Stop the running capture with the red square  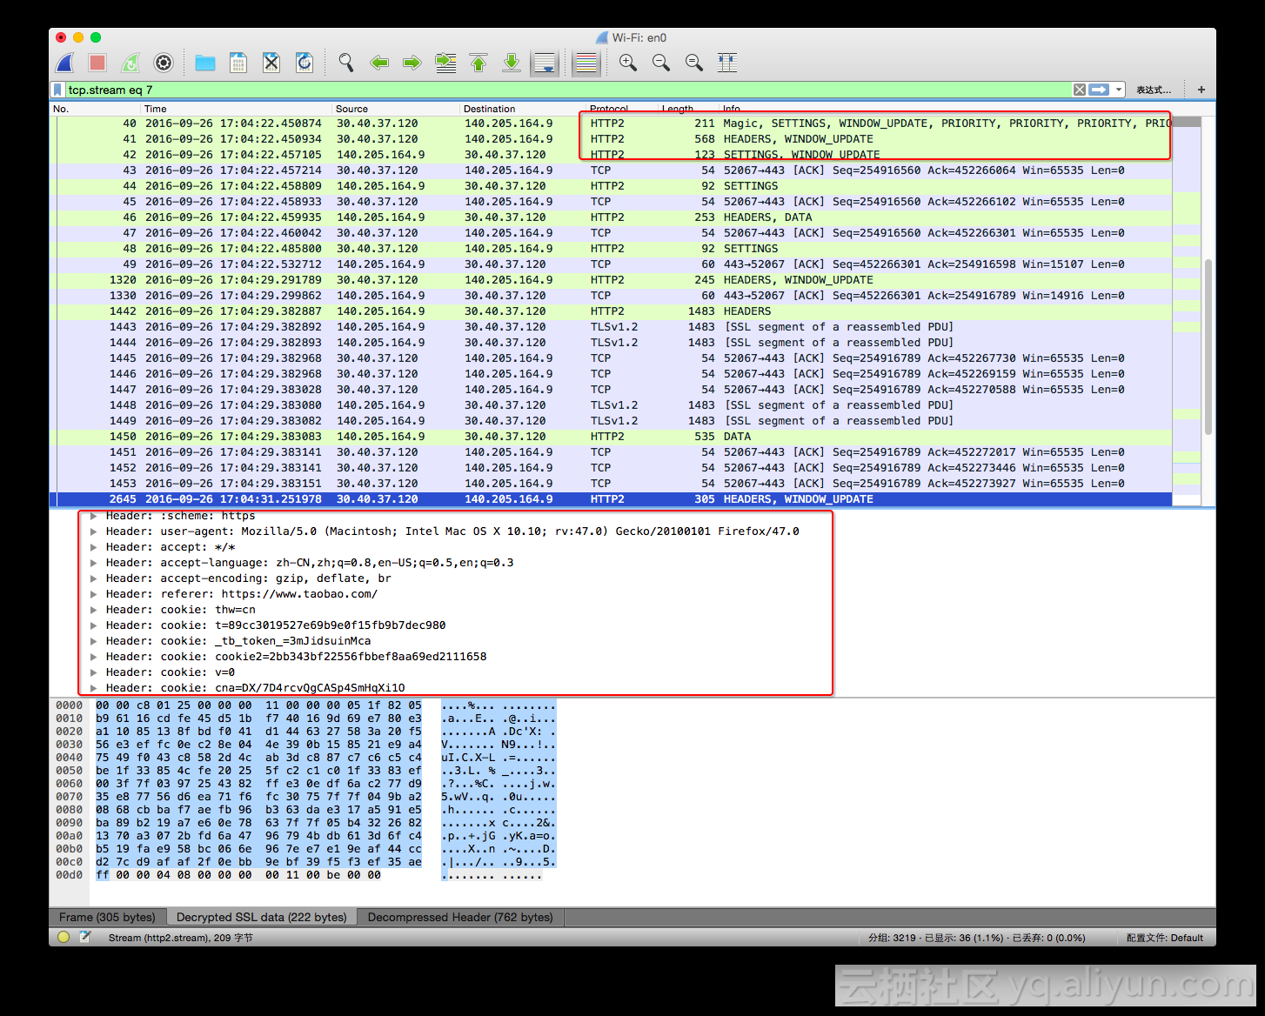(97, 63)
